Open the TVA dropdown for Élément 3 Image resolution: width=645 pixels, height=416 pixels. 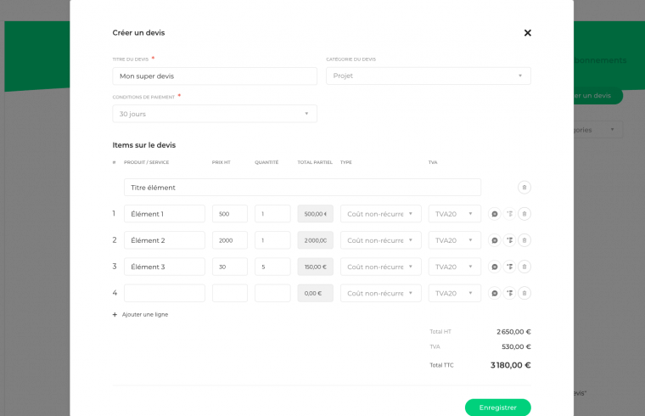pos(455,267)
